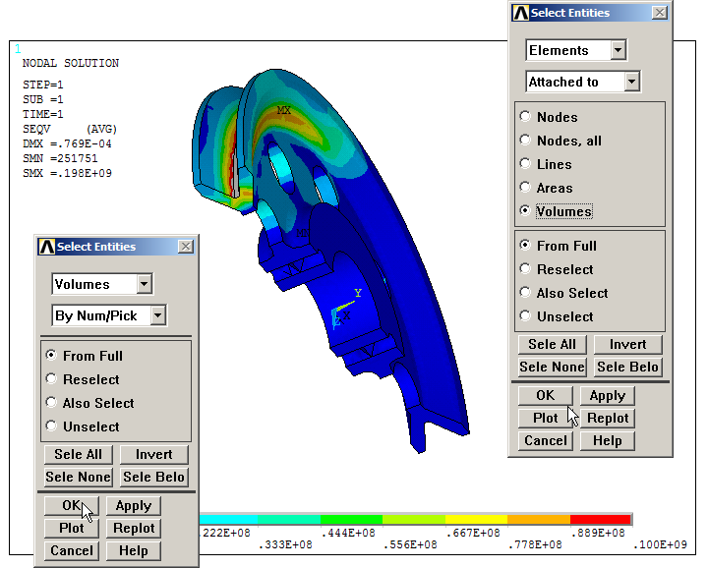Choose Also Select in the left Volumes dialog
The width and height of the screenshot is (708, 568).
pos(51,403)
